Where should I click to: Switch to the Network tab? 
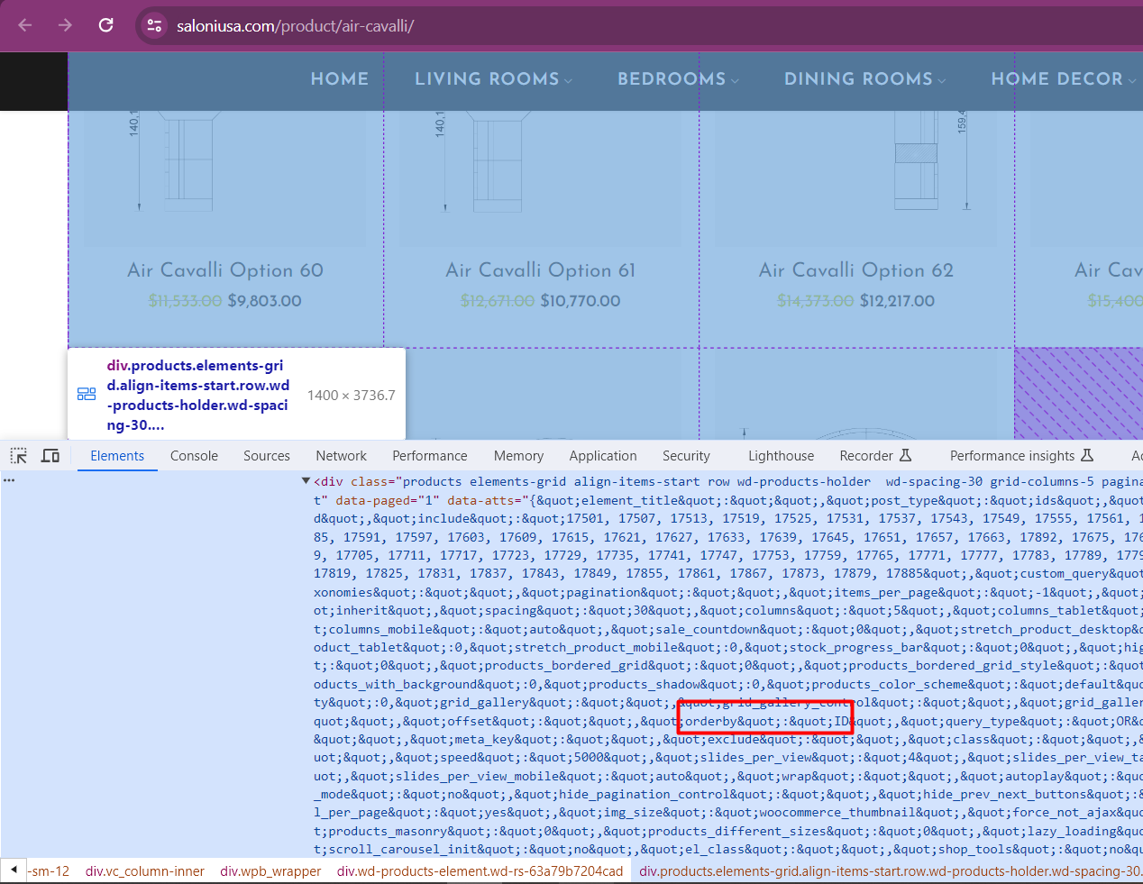341,456
